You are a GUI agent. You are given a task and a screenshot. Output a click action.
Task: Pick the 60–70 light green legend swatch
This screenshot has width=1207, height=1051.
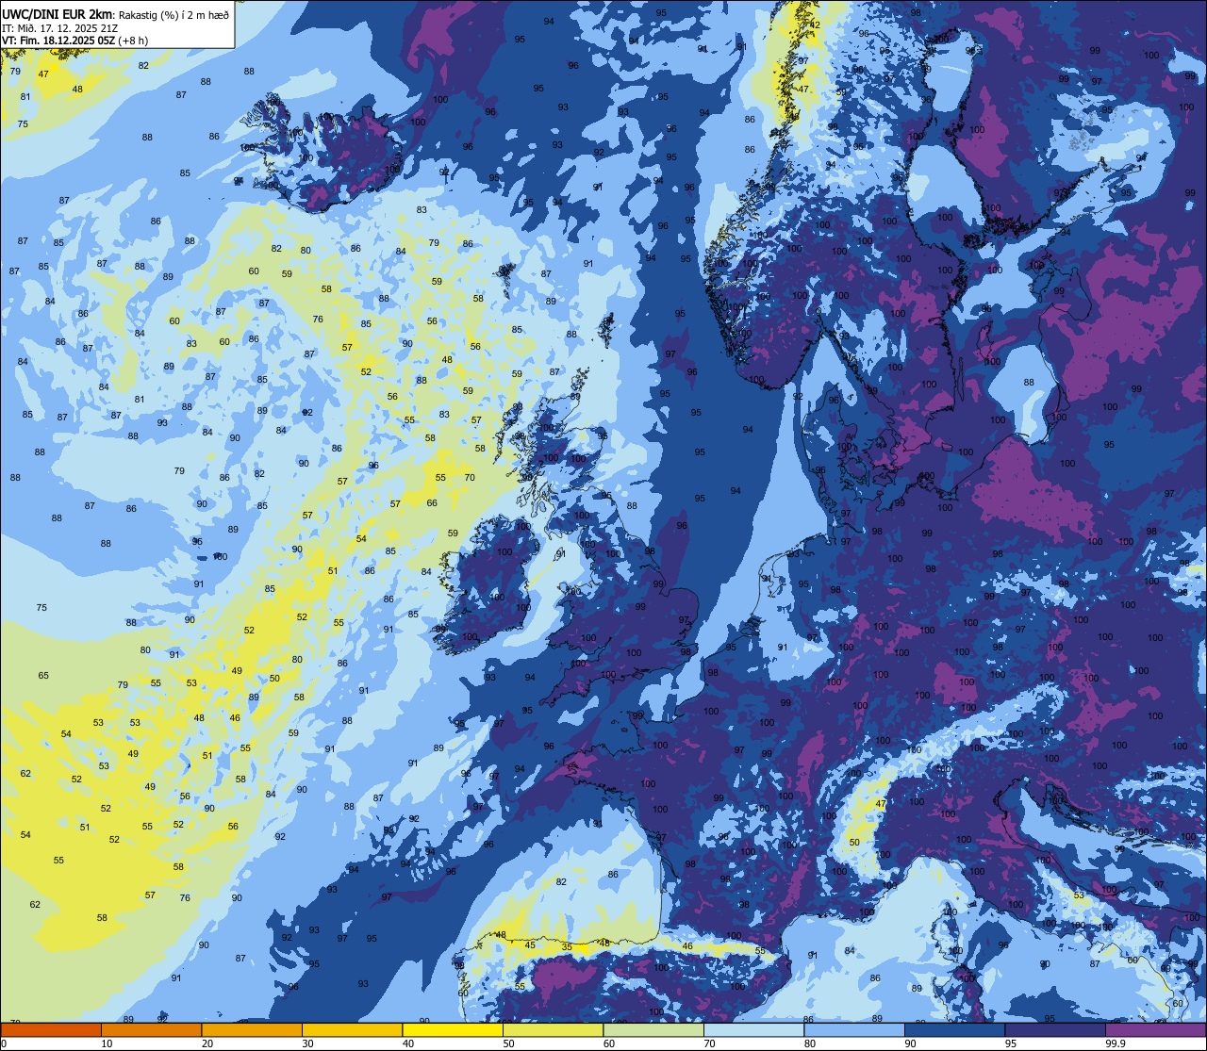coord(653,1029)
